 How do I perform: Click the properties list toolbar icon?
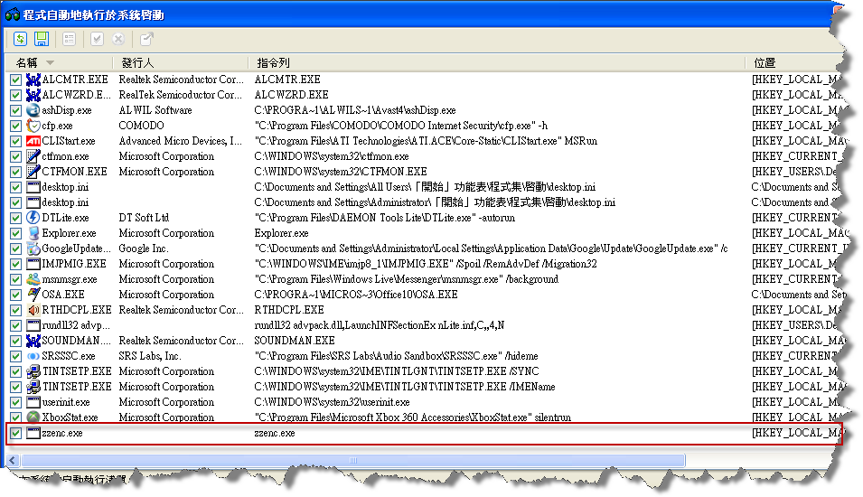[69, 39]
